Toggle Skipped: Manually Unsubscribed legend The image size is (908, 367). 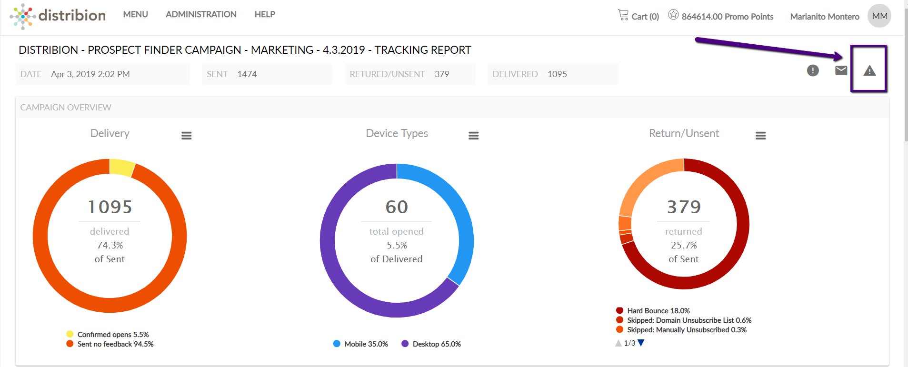coord(681,329)
